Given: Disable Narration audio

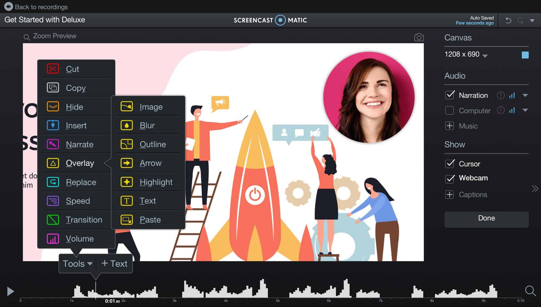Looking at the screenshot, I should 450,95.
